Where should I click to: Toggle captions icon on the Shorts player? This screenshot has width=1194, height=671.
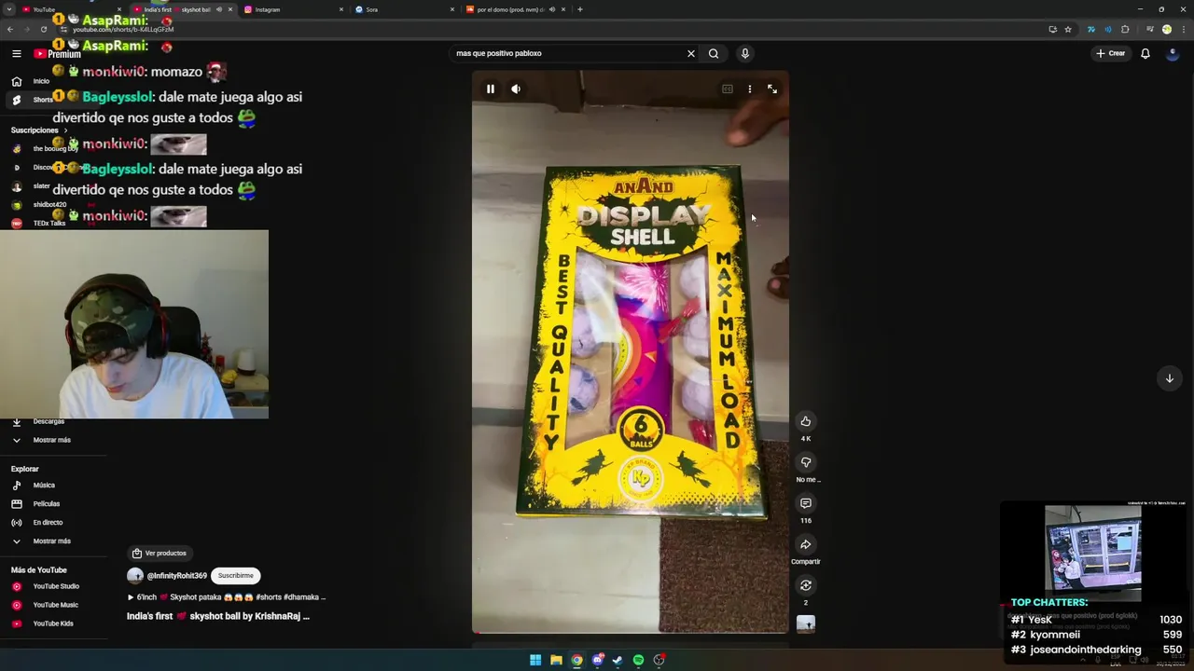pos(728,89)
